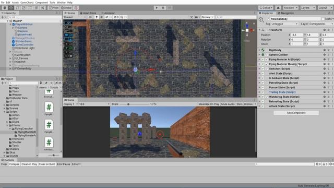Open scene component tools crossed icon
The height and width of the screenshot is (188, 334).
(x=192, y=17)
